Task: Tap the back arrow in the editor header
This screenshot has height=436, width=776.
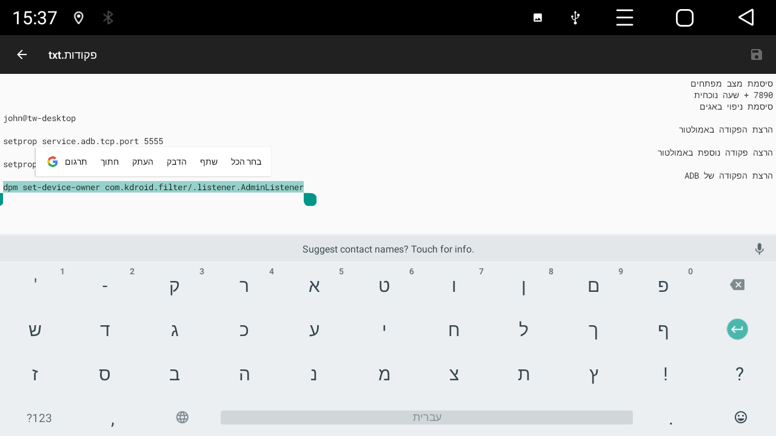Action: (22, 54)
